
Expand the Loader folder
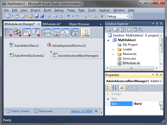[x=113, y=50]
